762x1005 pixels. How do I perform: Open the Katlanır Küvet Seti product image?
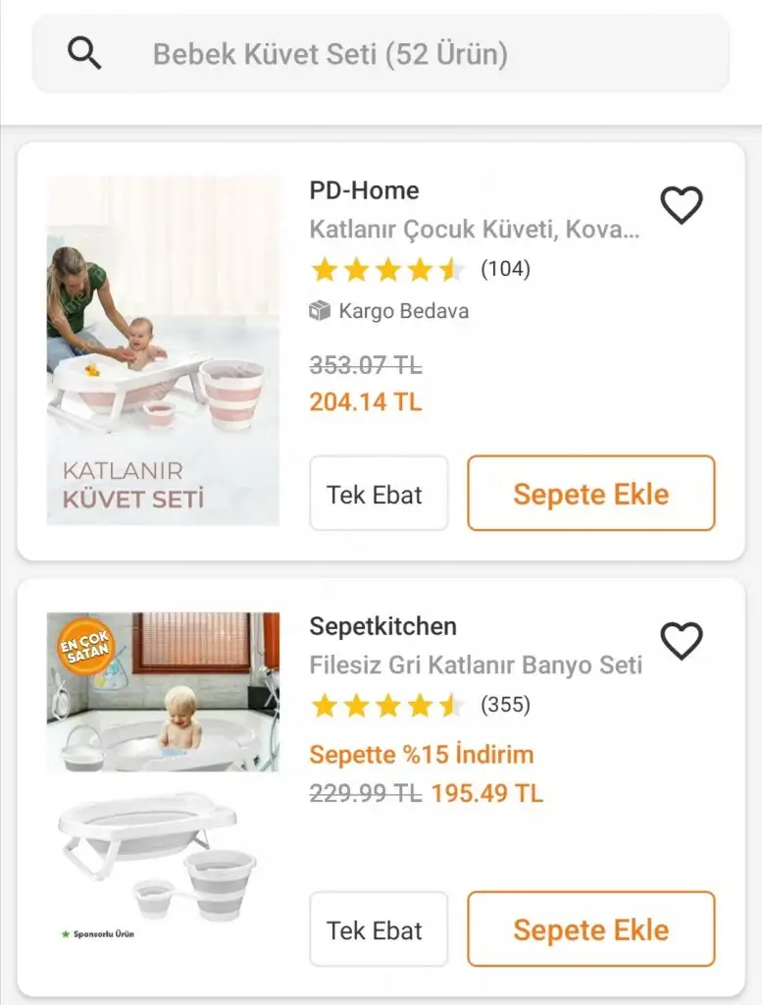pyautogui.click(x=163, y=351)
